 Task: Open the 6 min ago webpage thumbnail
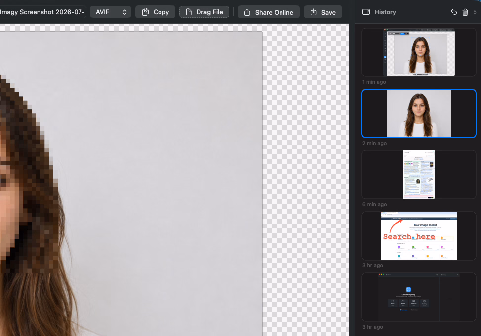[x=419, y=175]
